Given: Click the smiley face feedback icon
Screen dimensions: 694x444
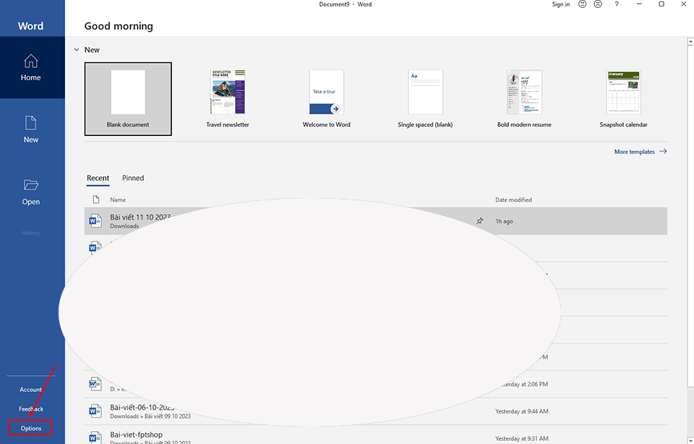Looking at the screenshot, I should tap(583, 4).
